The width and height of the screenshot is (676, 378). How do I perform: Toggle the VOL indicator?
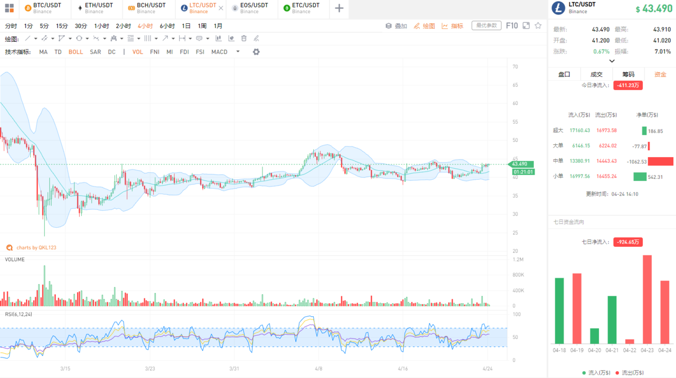click(x=138, y=52)
